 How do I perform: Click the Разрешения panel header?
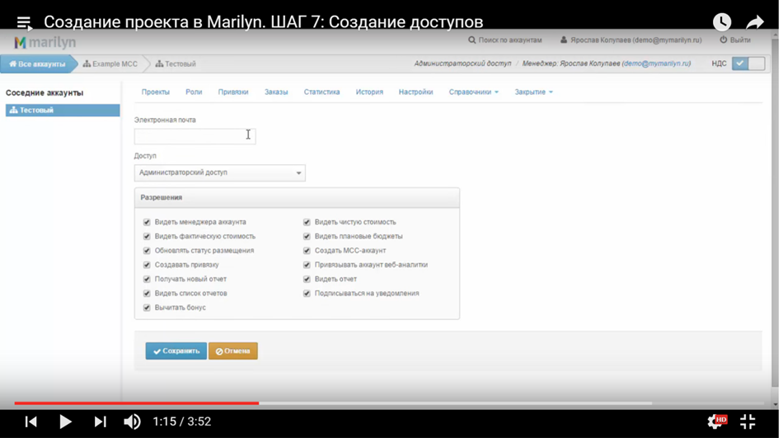click(x=297, y=197)
